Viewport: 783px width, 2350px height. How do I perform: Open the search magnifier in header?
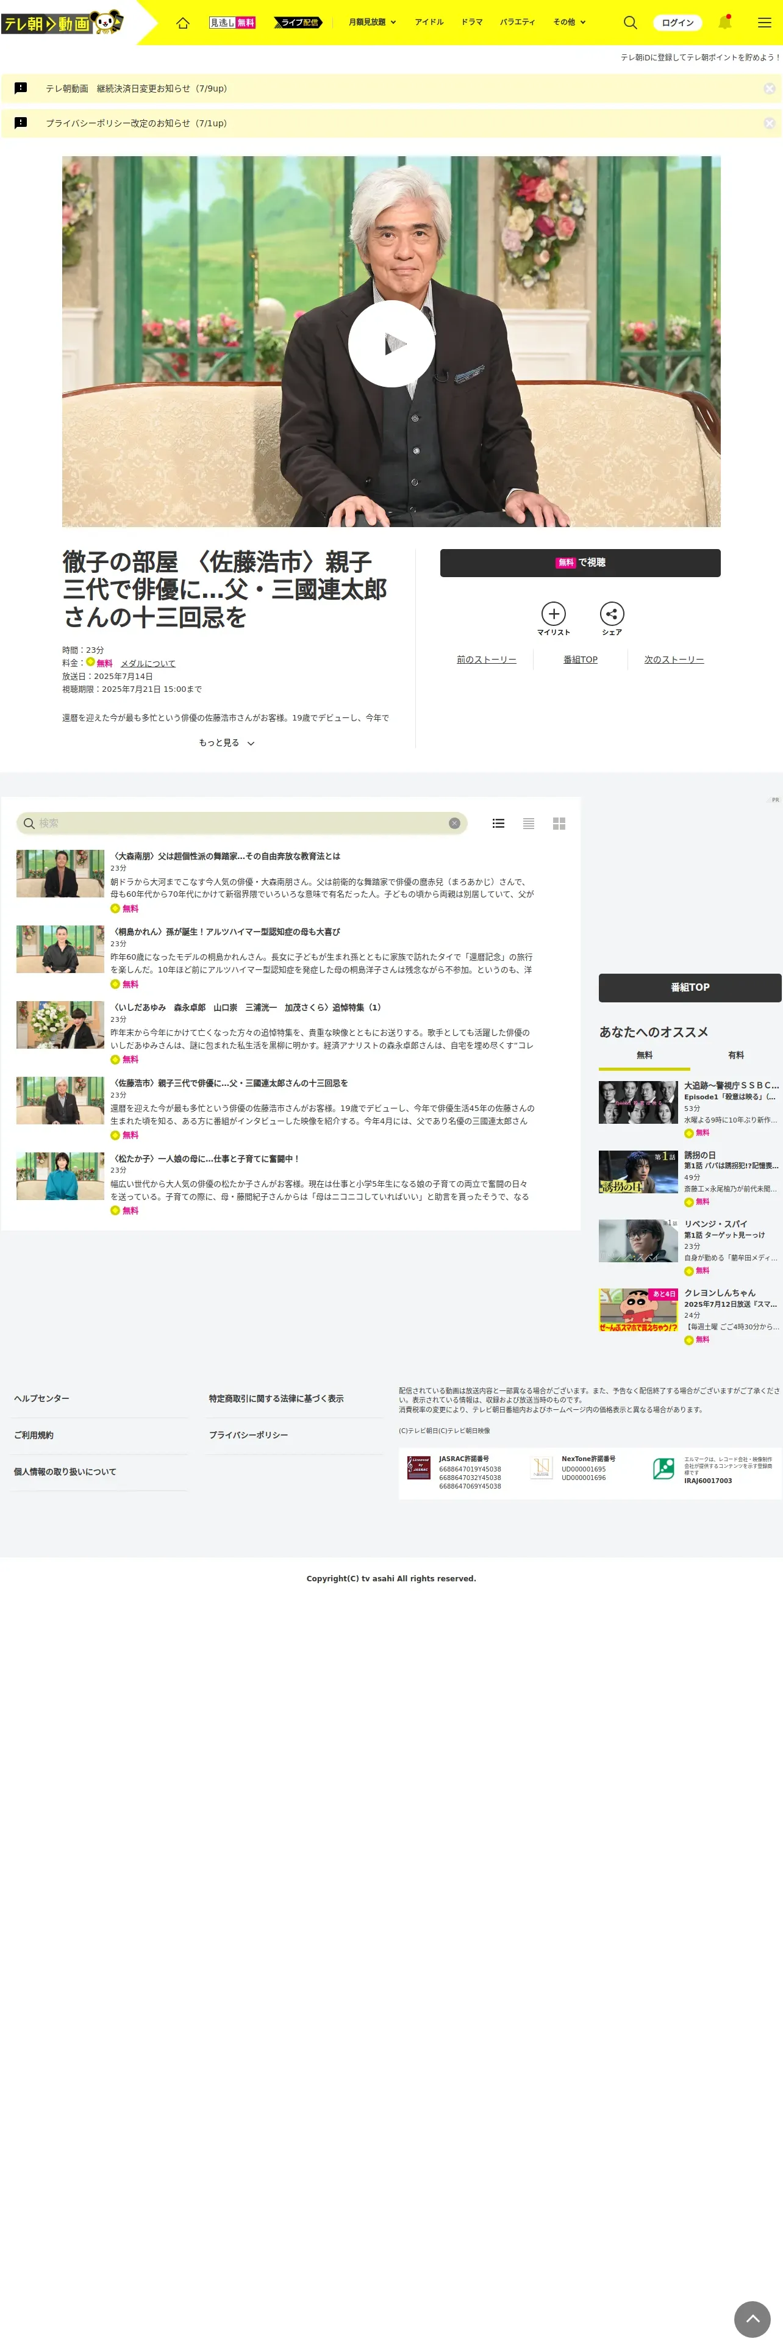(x=630, y=23)
